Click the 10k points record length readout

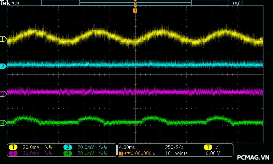(176, 153)
